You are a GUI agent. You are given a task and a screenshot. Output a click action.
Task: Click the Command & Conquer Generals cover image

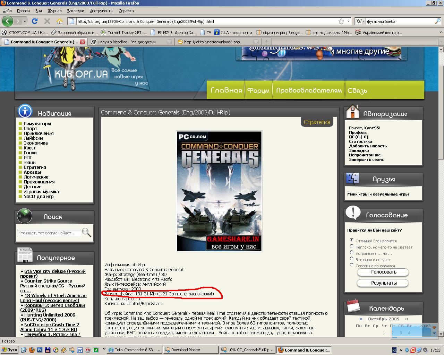219,191
